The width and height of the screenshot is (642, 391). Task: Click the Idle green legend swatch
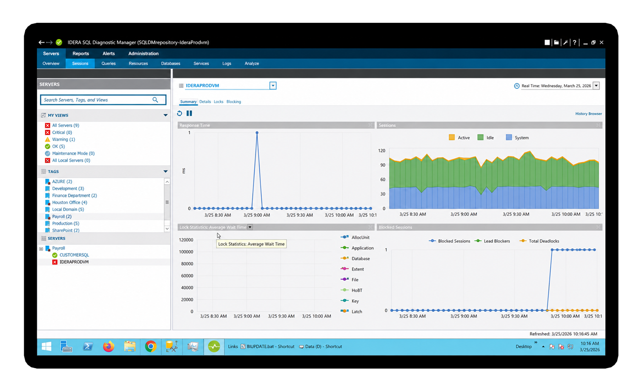pos(481,138)
